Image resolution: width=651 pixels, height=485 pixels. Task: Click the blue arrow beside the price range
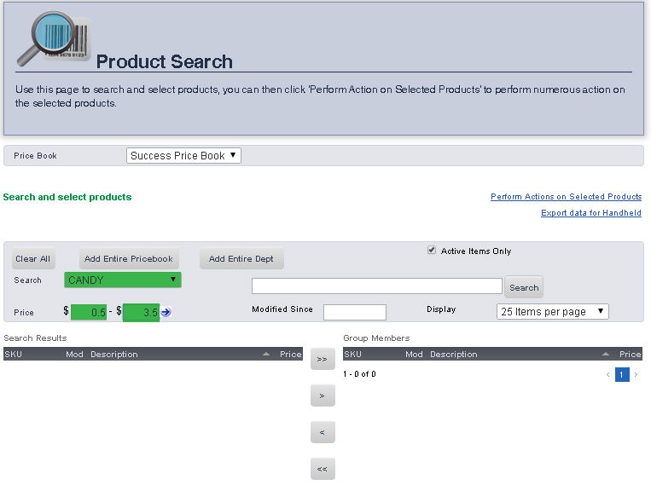pyautogui.click(x=166, y=312)
